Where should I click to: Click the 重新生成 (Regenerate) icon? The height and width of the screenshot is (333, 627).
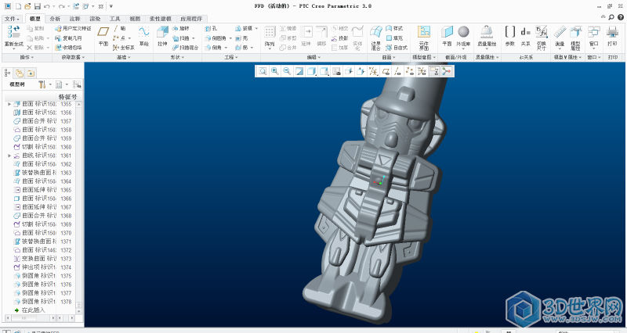[13, 32]
